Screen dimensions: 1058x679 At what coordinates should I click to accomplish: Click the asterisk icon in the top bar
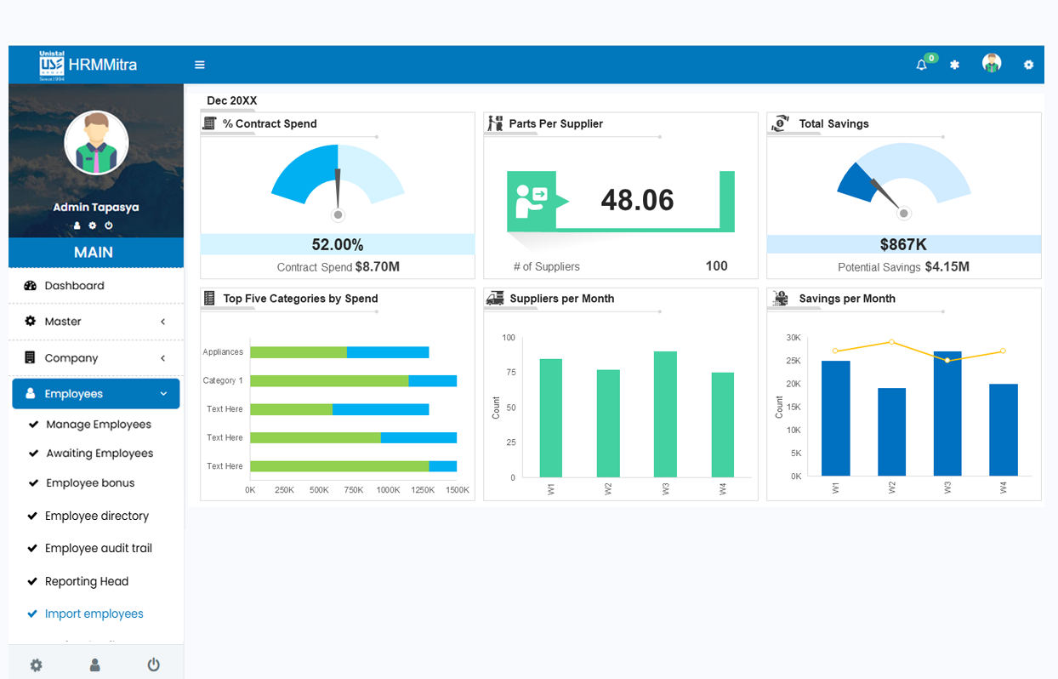point(954,65)
